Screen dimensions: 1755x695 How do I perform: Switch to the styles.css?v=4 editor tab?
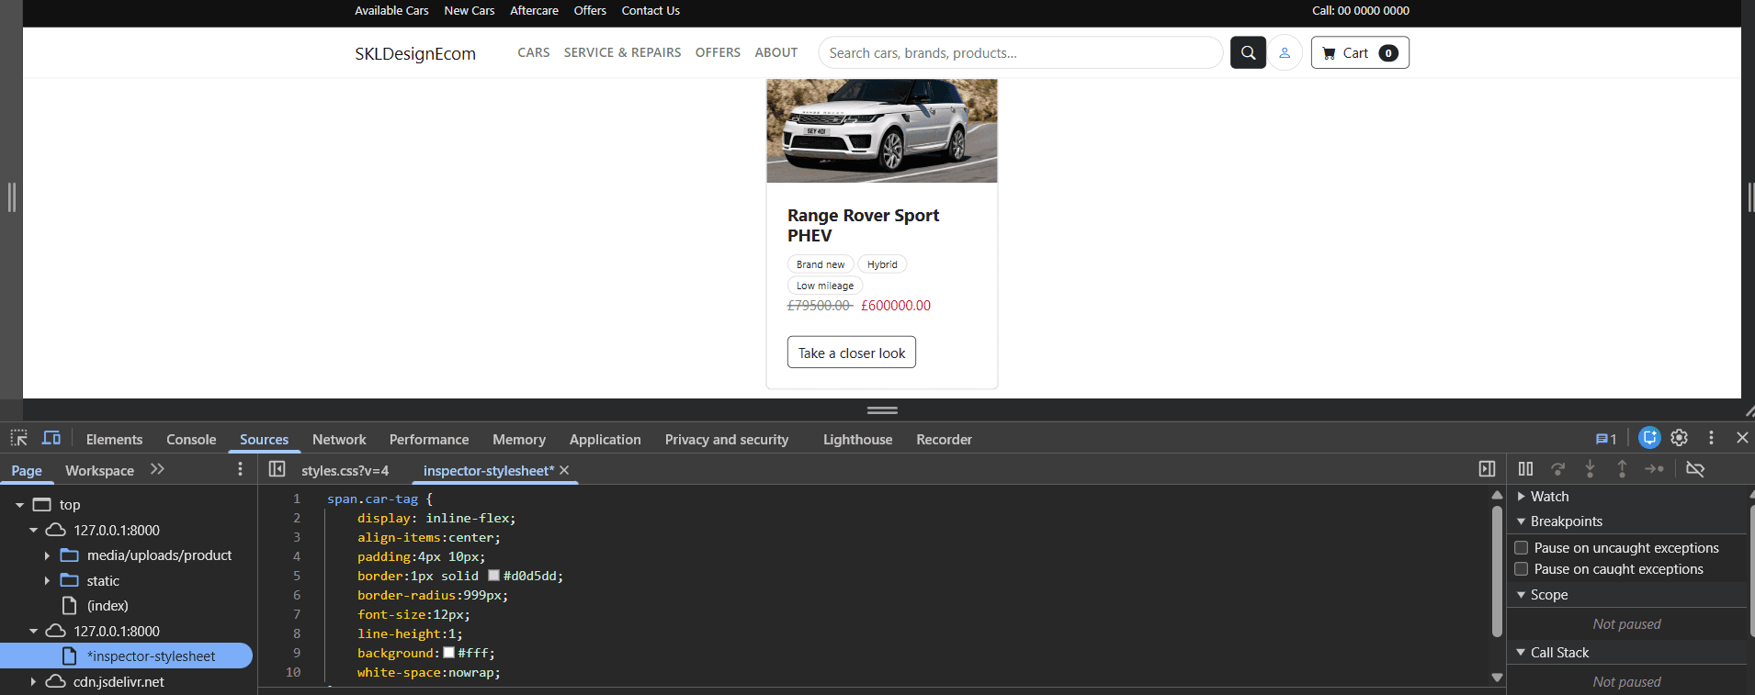click(345, 470)
